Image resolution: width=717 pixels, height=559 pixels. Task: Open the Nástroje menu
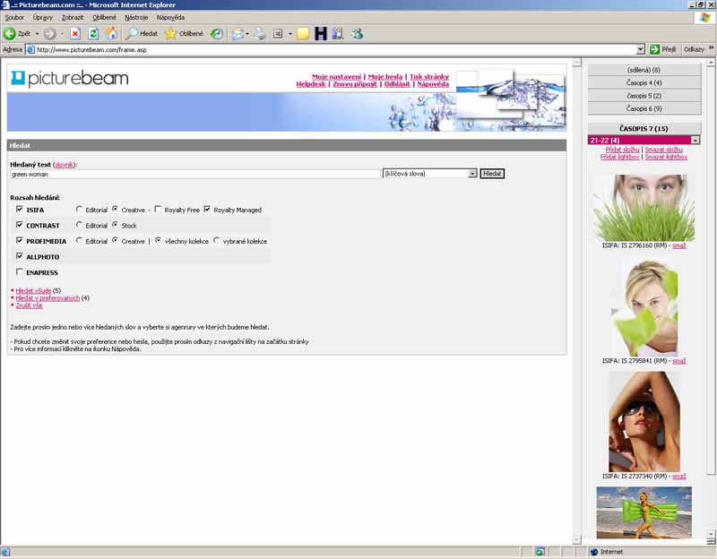[x=136, y=17]
